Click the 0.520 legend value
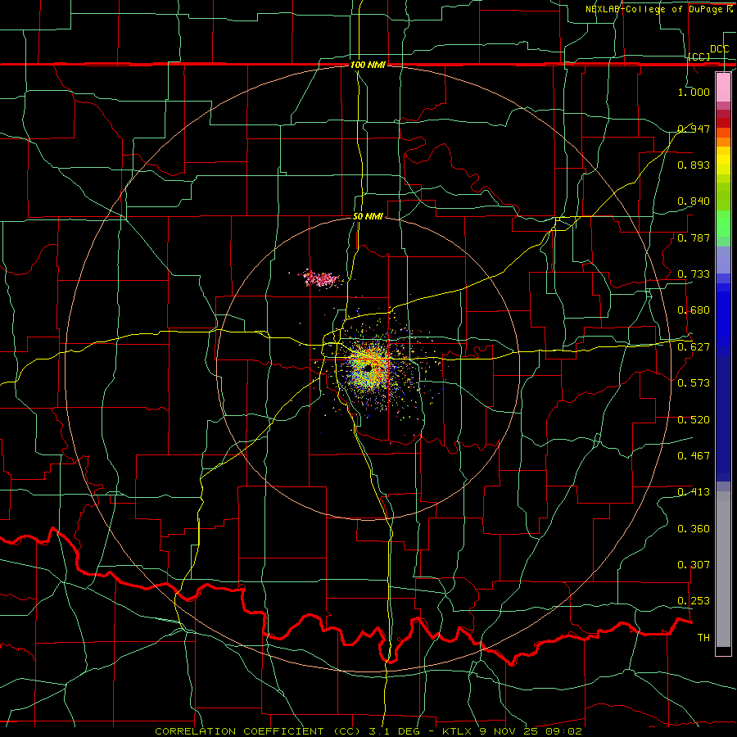The image size is (737, 737). (694, 420)
